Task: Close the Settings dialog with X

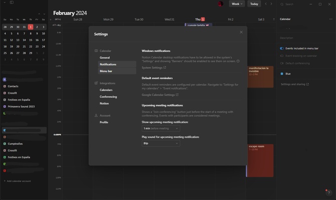Action: pyautogui.click(x=241, y=32)
